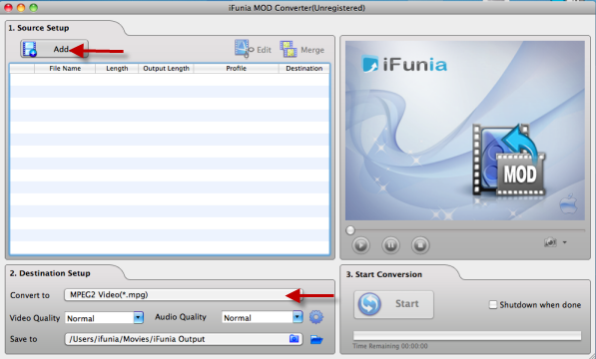Open the output folder icon
Viewport: 596px width, 359px height.
pos(316,339)
